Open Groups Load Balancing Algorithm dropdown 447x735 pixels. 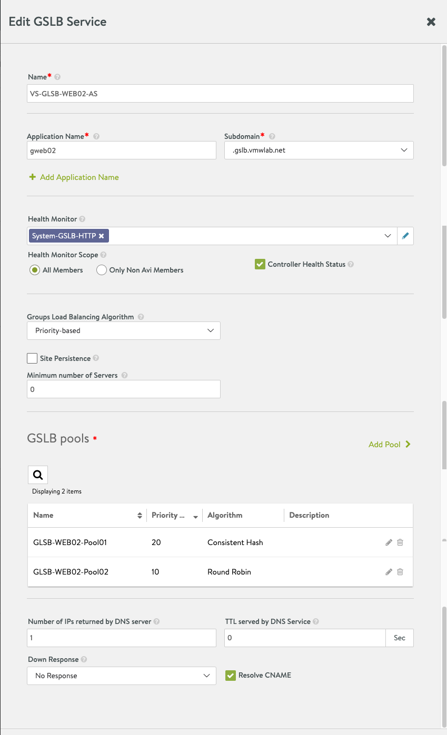tap(124, 330)
